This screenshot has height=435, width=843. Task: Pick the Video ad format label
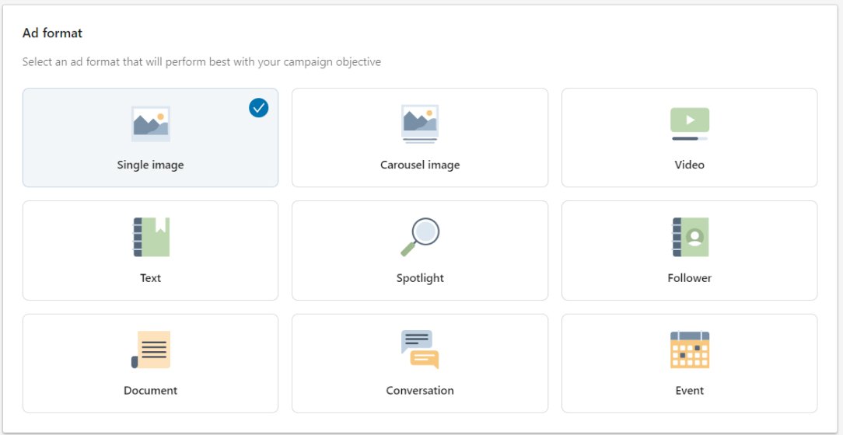click(689, 165)
